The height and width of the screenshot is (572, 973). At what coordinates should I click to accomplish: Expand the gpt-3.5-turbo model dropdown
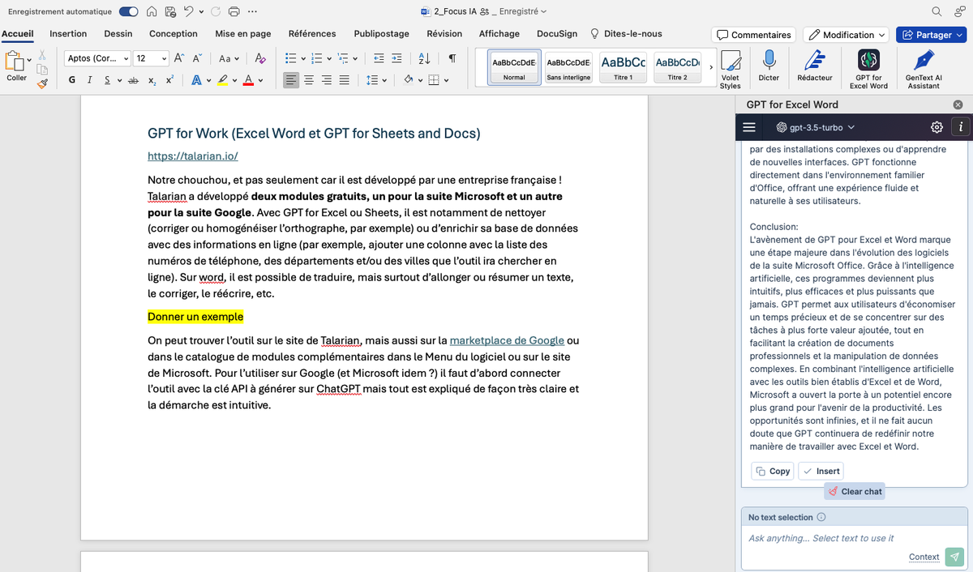coord(815,127)
